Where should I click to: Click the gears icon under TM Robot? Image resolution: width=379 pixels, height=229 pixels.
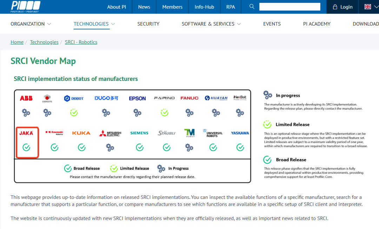tap(189, 147)
